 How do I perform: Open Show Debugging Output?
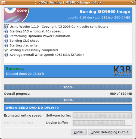click(x=110, y=132)
